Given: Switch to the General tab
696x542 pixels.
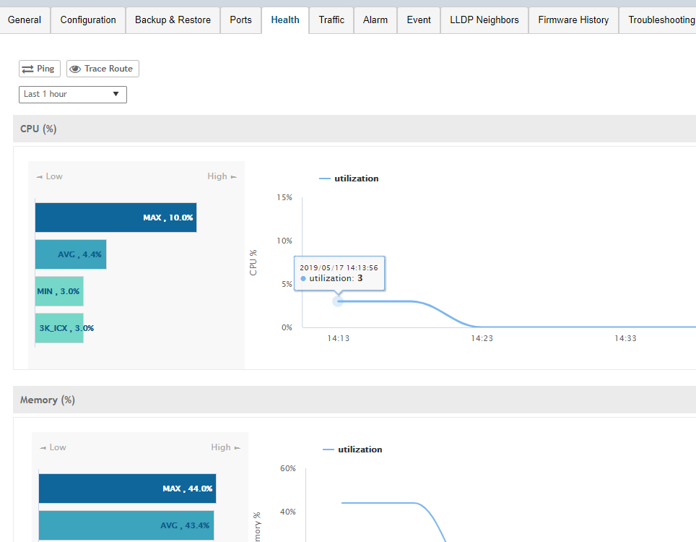Looking at the screenshot, I should (25, 20).
